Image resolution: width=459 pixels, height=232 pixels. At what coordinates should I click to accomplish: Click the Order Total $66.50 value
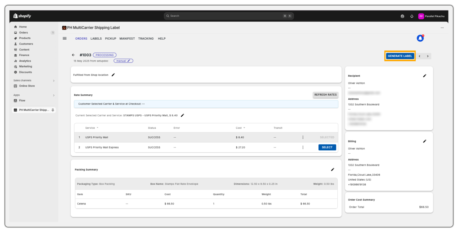tap(424, 207)
